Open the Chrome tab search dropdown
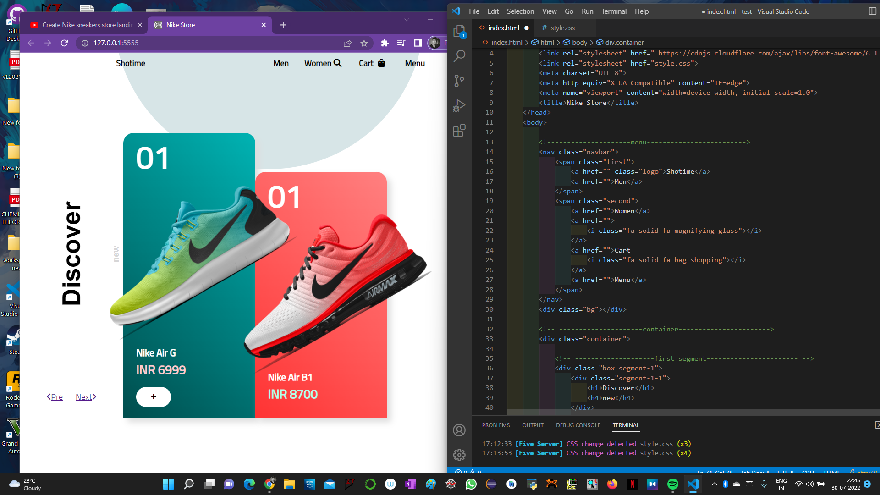This screenshot has height=495, width=880. [407, 20]
